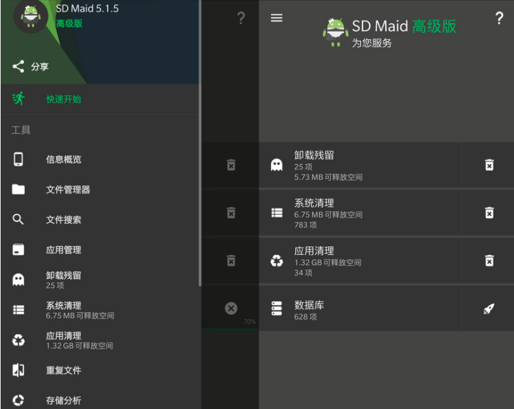Tap the running figure Quick Start icon
The height and width of the screenshot is (409, 514).
coord(19,99)
